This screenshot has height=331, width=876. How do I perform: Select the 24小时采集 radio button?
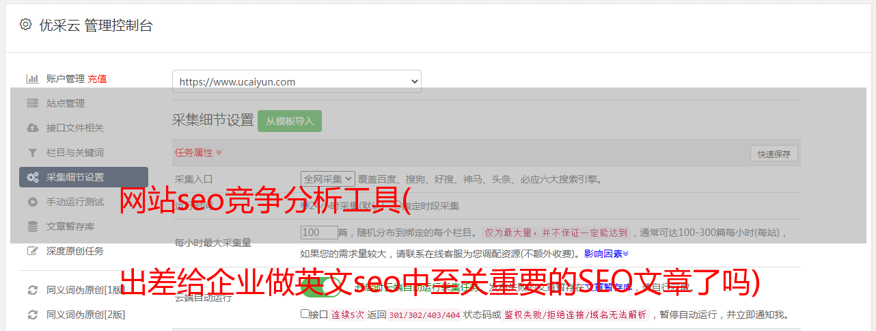(305, 205)
